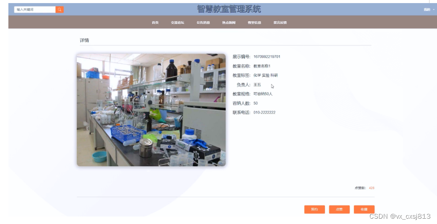Click the like count 428

click(x=372, y=188)
